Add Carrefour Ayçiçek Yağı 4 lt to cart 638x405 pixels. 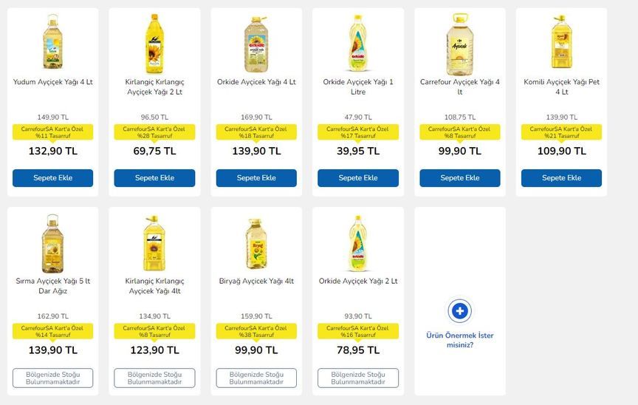460,178
